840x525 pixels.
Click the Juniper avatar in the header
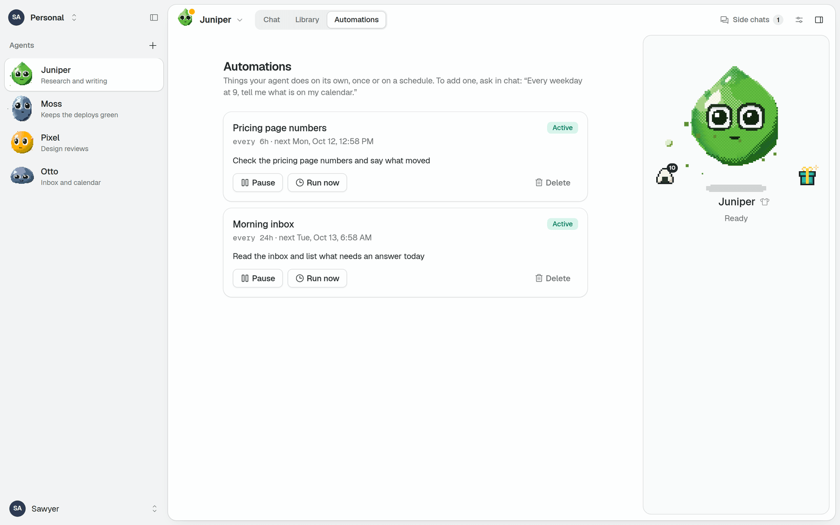tap(186, 18)
